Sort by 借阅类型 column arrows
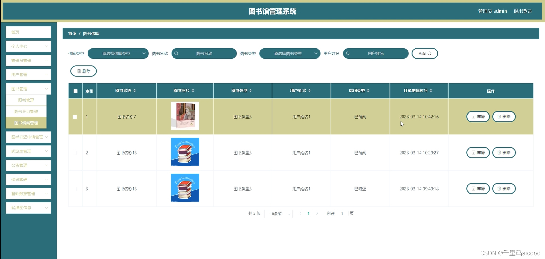Image resolution: width=545 pixels, height=259 pixels. 368,91
